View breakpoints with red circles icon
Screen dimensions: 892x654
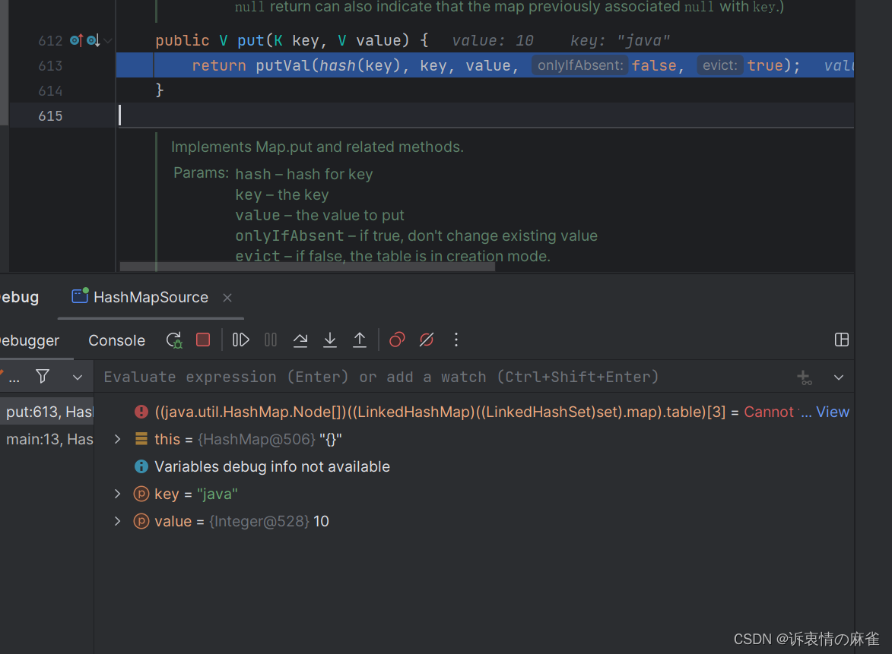coord(396,340)
